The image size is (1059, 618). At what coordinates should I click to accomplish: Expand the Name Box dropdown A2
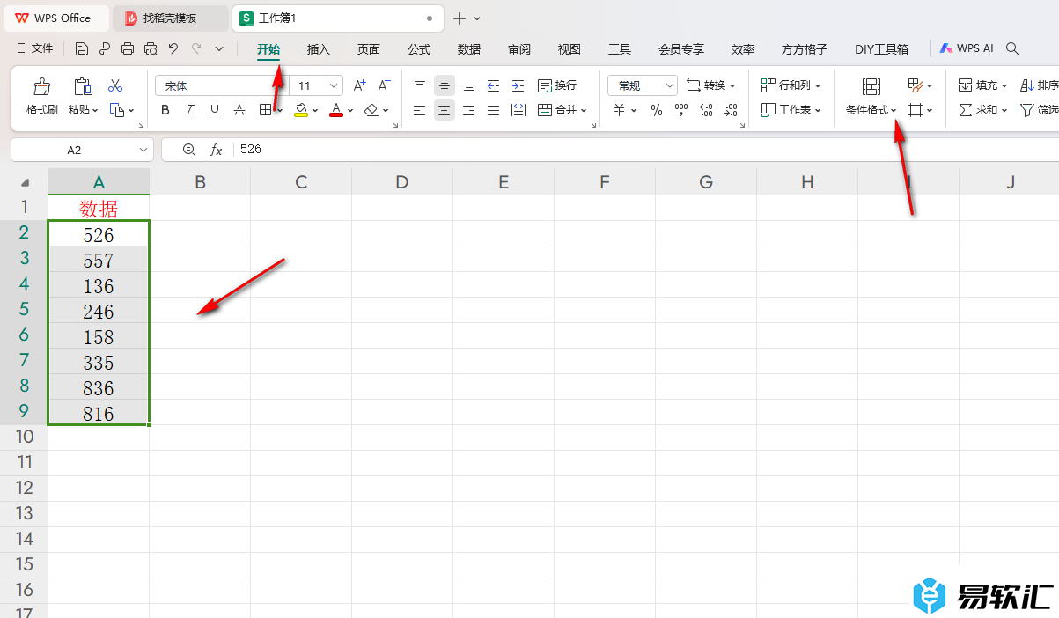(x=143, y=151)
